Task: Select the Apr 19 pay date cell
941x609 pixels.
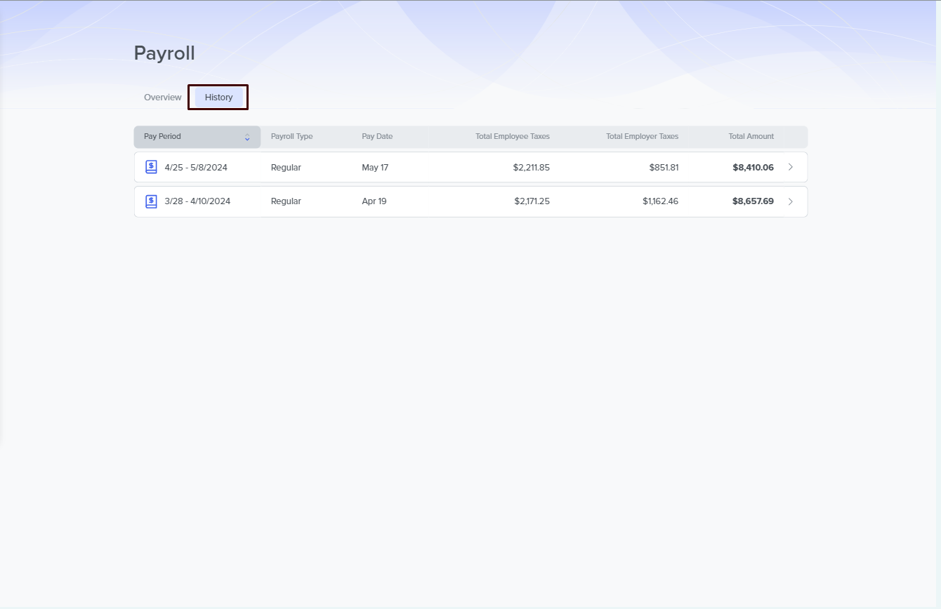Action: 374,201
